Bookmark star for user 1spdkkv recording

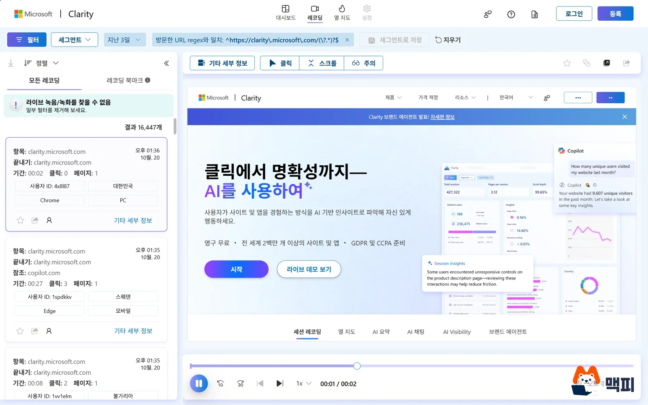point(20,331)
